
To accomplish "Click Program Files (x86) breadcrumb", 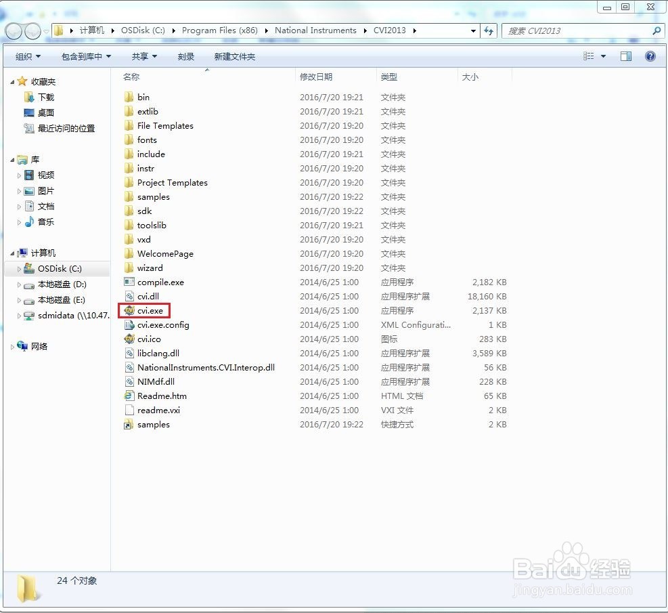I will click(x=219, y=30).
